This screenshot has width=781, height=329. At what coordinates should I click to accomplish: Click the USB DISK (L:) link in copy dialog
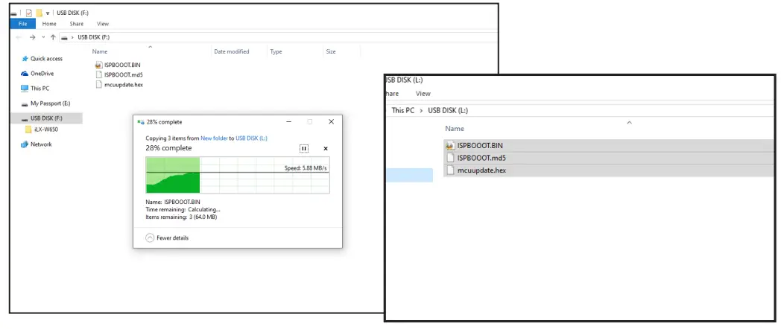pyautogui.click(x=252, y=138)
